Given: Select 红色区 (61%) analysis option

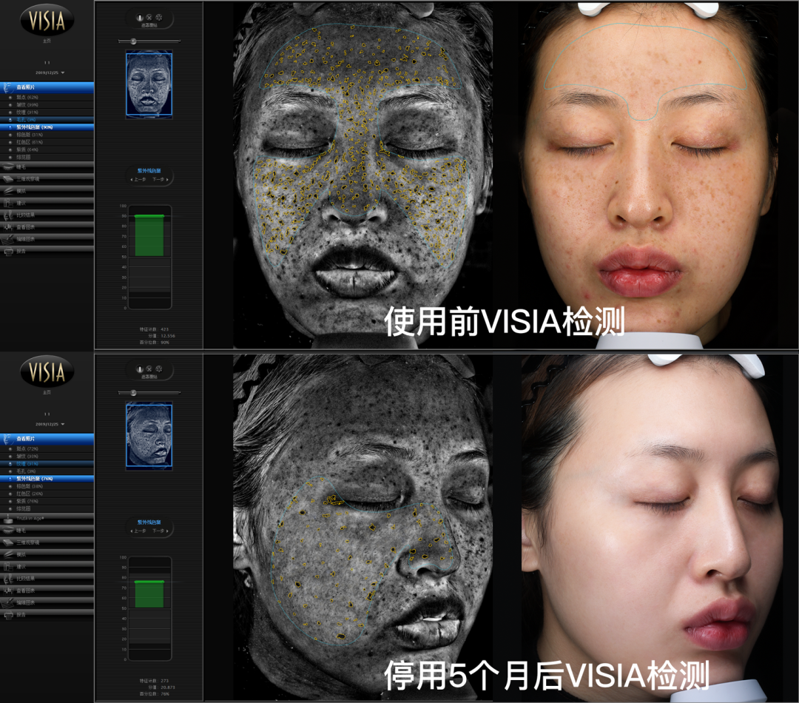Looking at the screenshot, I should 47,142.
